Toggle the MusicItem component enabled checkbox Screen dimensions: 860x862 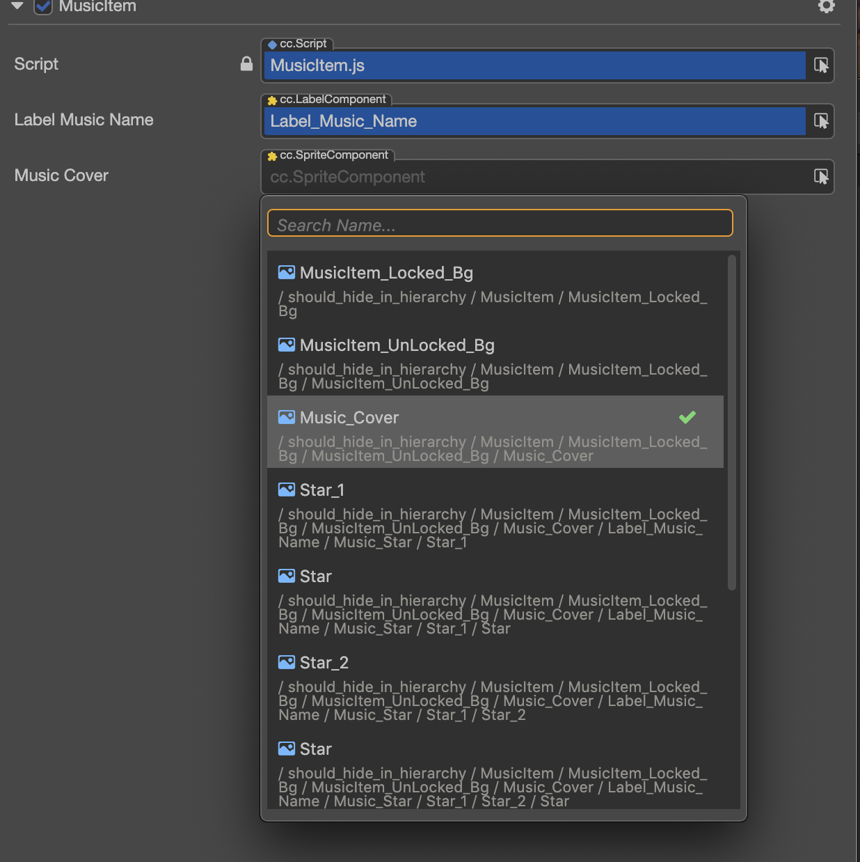tap(43, 7)
